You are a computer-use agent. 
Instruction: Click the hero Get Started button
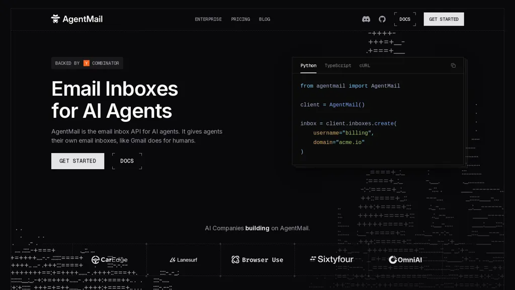coord(78,161)
